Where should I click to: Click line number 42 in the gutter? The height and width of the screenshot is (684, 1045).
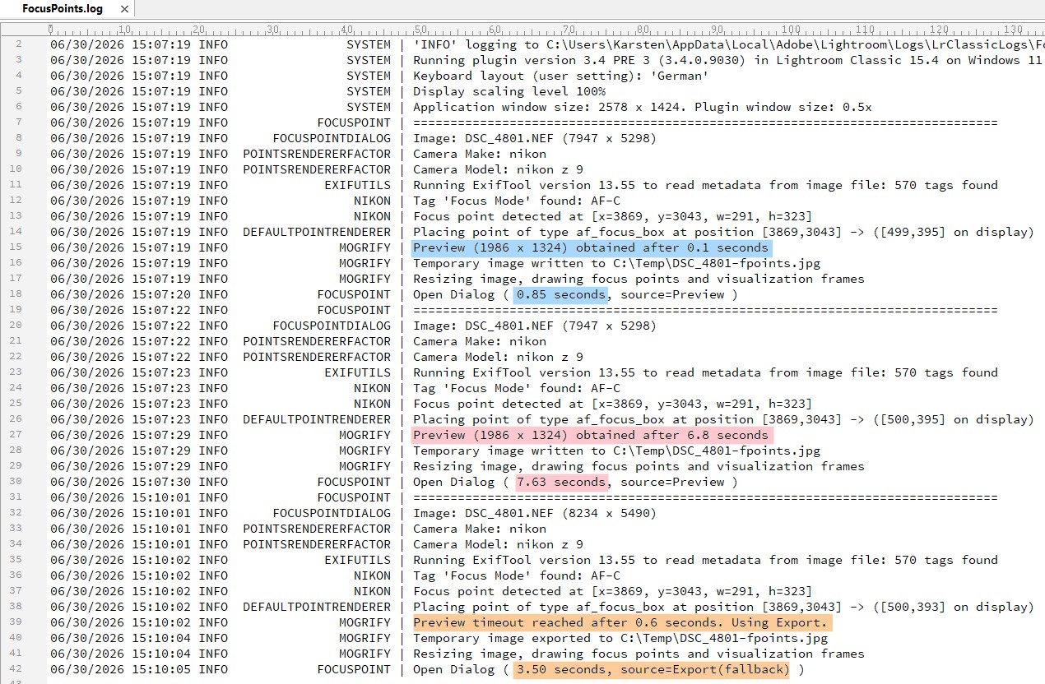click(18, 669)
